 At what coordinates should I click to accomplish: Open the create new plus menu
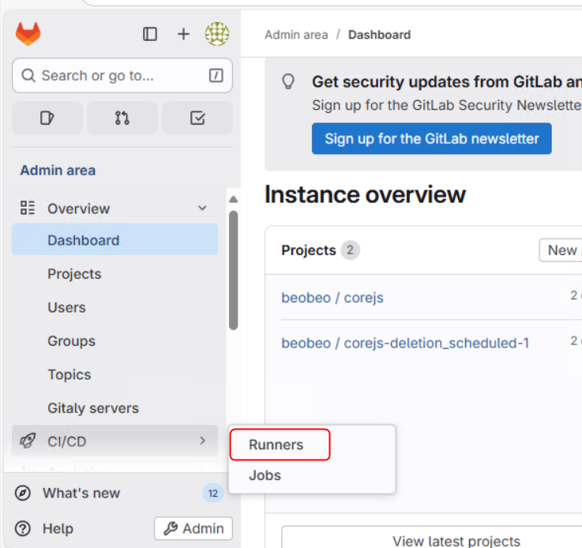coord(183,34)
